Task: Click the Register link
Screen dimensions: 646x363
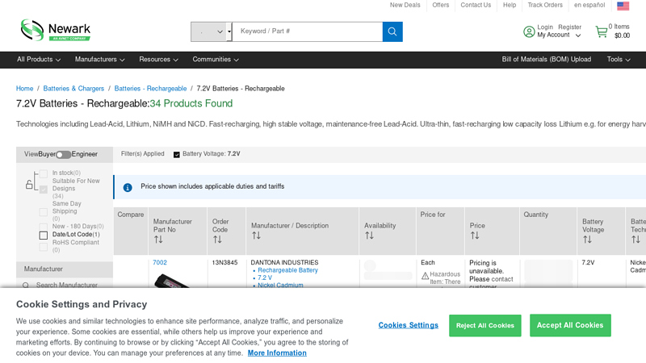Action: coord(570,27)
